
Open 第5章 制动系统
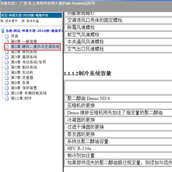(x=24, y=67)
